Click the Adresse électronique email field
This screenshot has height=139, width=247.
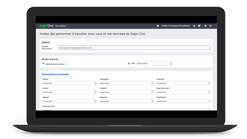[x=135, y=48]
